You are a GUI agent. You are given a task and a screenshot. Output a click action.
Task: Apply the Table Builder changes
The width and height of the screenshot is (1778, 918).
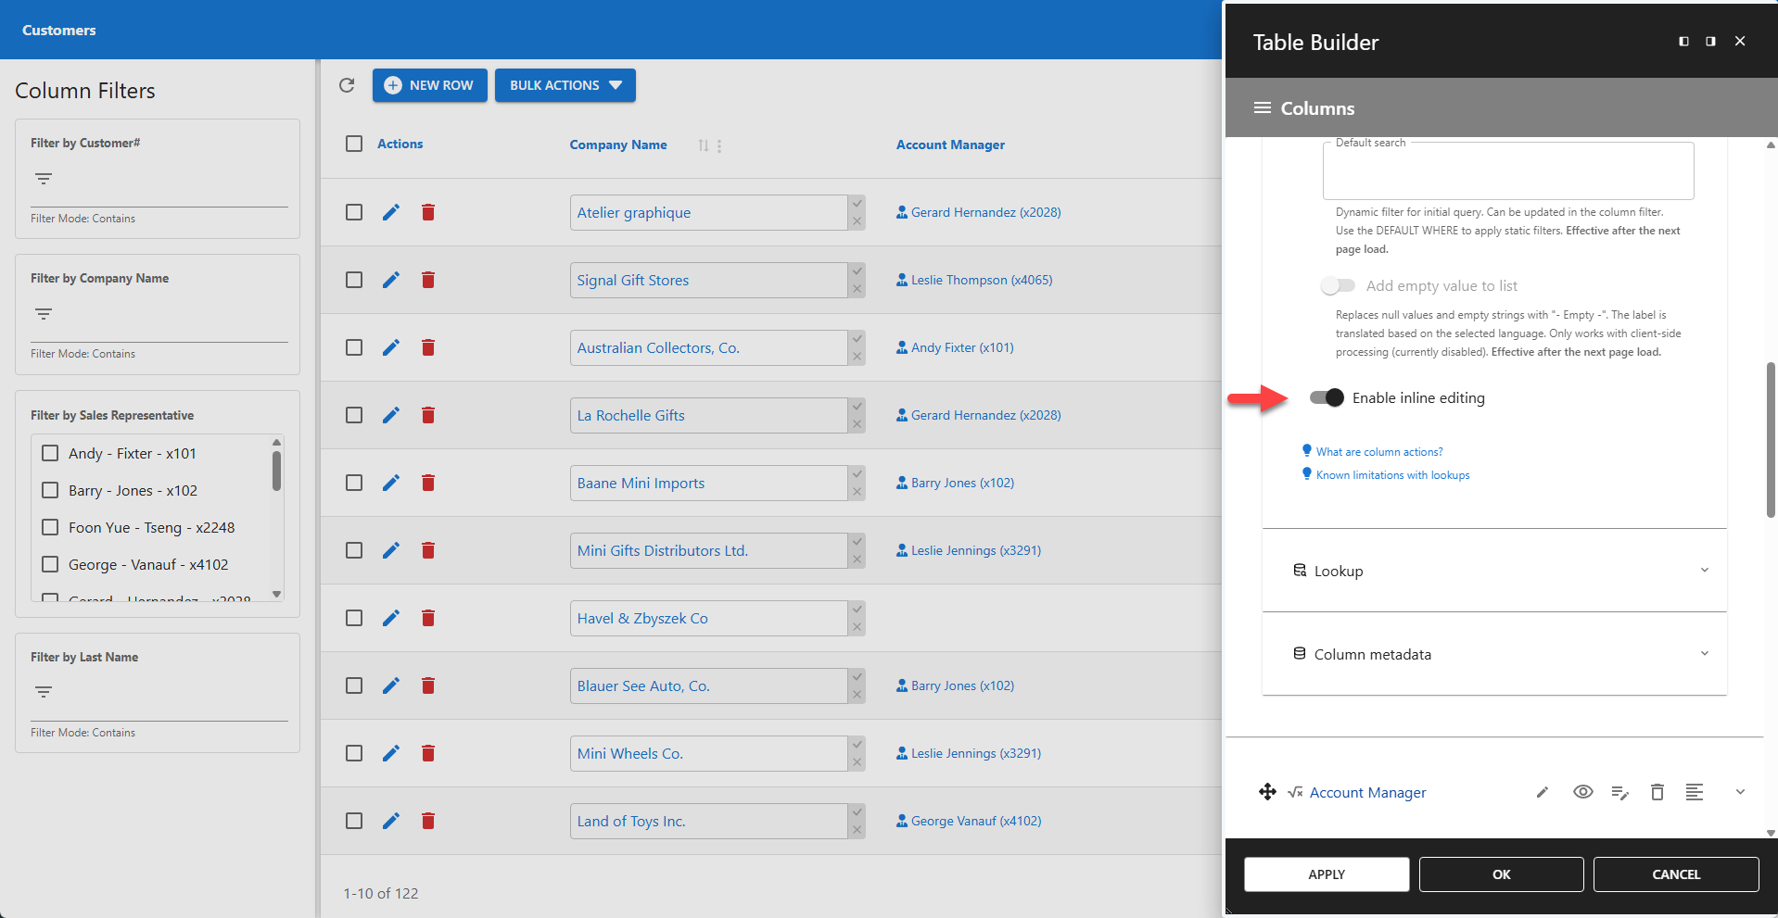pyautogui.click(x=1327, y=874)
